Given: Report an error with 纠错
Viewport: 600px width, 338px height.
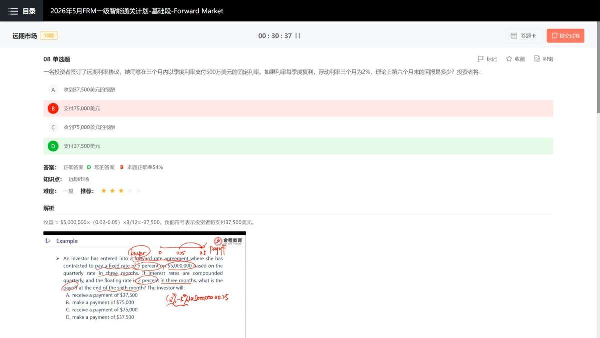Looking at the screenshot, I should pos(543,59).
